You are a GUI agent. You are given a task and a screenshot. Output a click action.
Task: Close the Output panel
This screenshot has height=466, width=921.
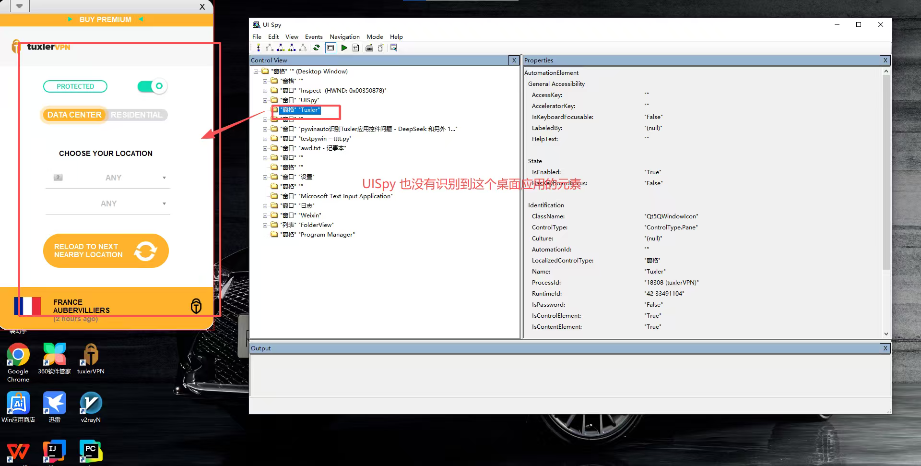pos(885,348)
